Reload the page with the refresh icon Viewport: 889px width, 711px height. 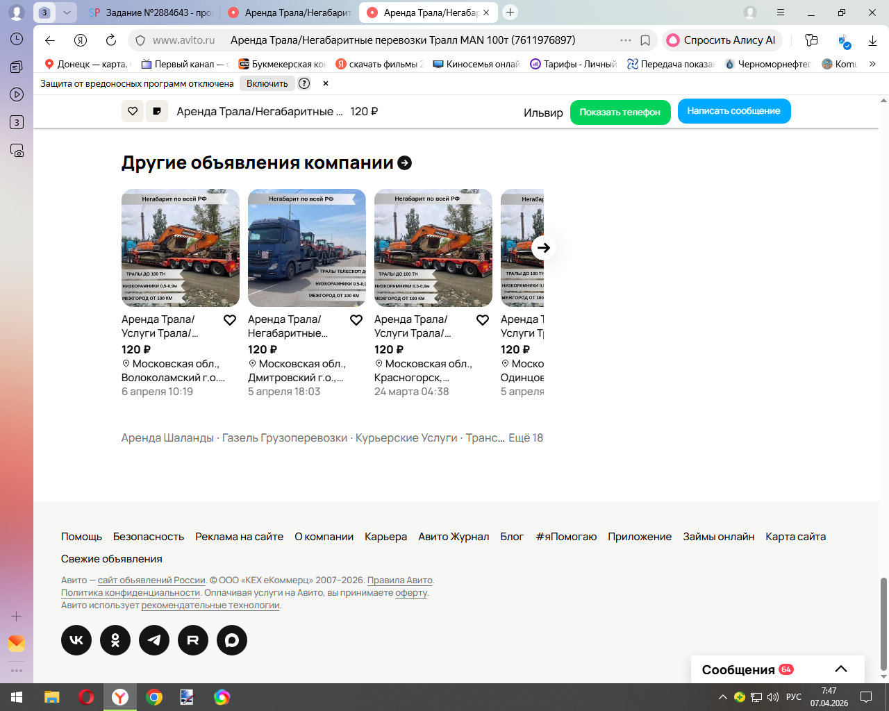tap(111, 40)
